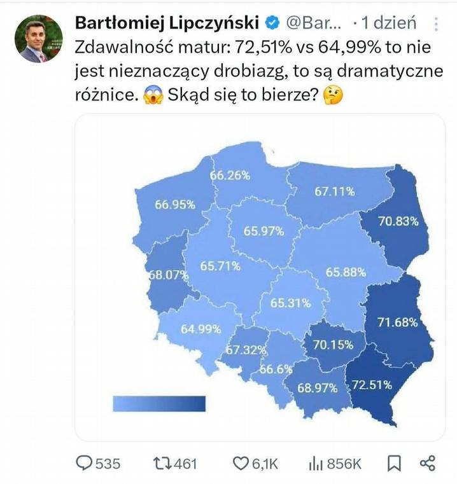Screen dimensions: 457x484
Task: Select the 71.68% eastern region
Action: [x=398, y=322]
